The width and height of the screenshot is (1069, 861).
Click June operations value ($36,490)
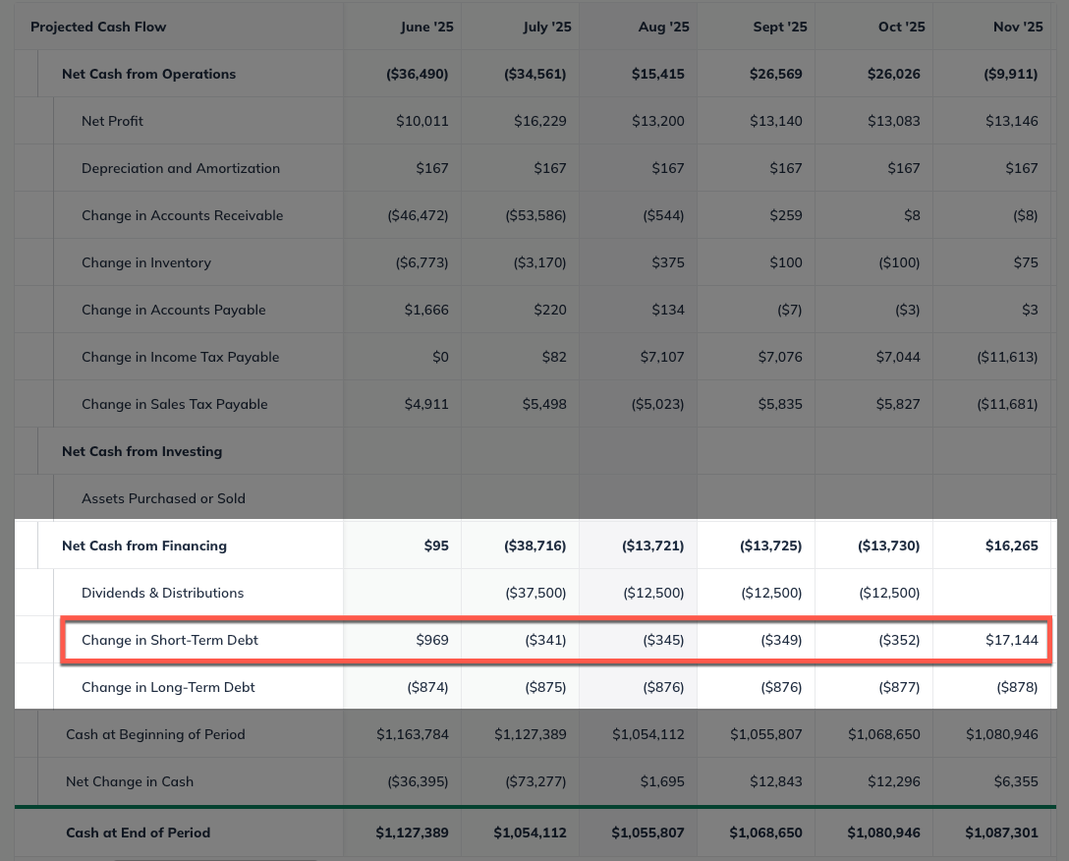click(x=418, y=74)
